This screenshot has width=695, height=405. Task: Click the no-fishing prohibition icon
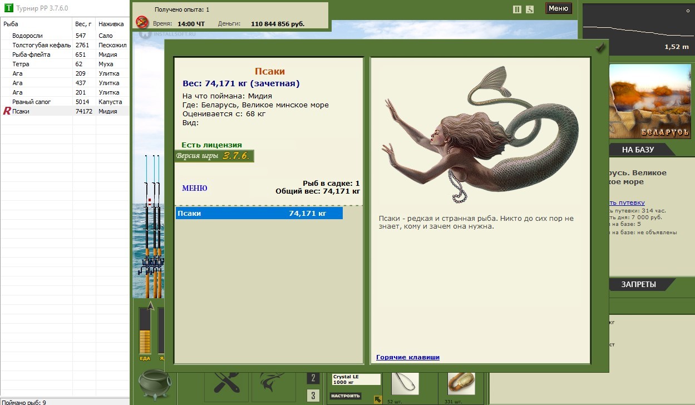click(x=142, y=22)
